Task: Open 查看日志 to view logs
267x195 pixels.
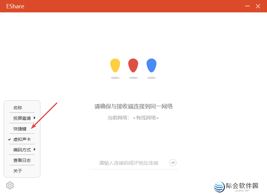Action: coord(22,160)
